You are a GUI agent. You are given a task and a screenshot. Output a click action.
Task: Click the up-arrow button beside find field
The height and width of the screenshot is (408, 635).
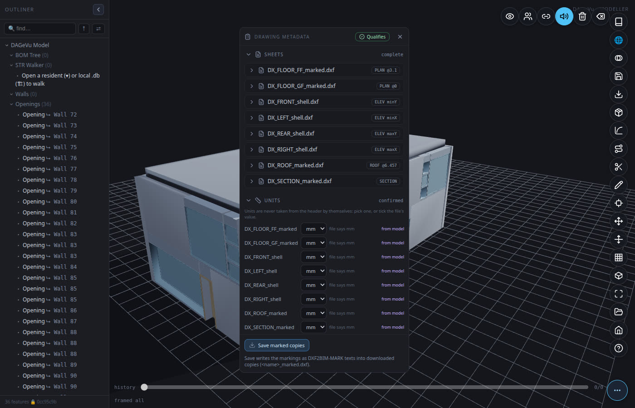[84, 29]
